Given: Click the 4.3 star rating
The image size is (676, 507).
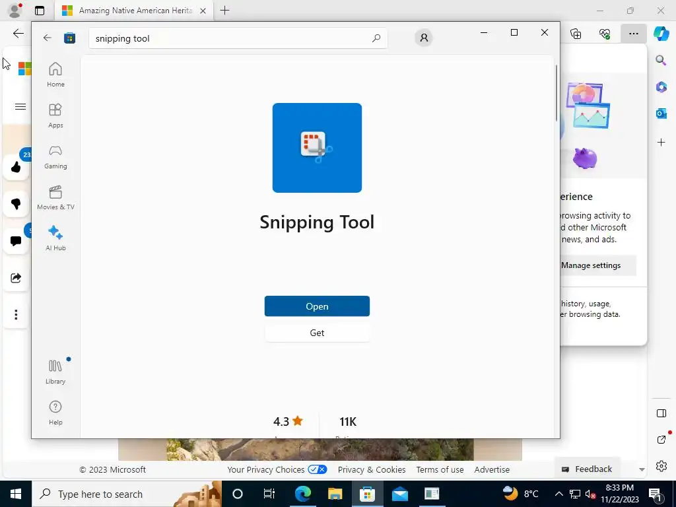Looking at the screenshot, I should [288, 421].
